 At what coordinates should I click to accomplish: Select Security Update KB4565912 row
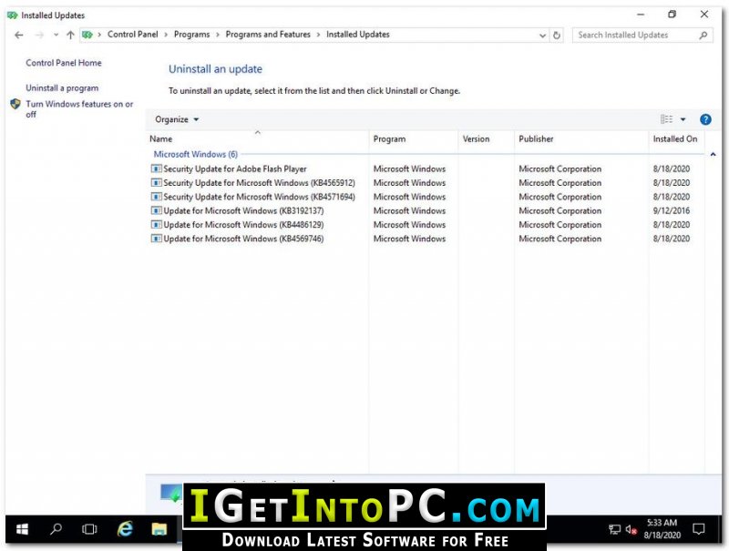pyautogui.click(x=426, y=182)
